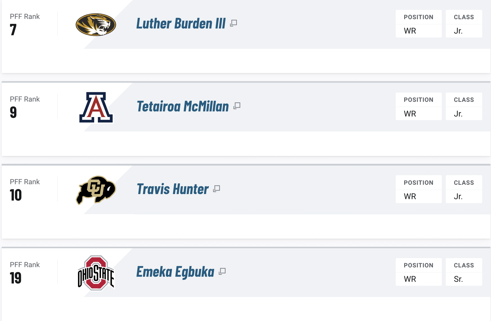The image size is (491, 321).
Task: View Emeka Egbuka's player page
Action: pyautogui.click(x=175, y=272)
